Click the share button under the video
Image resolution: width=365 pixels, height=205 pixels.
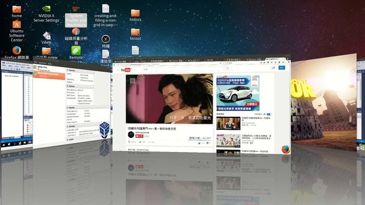tap(142, 142)
